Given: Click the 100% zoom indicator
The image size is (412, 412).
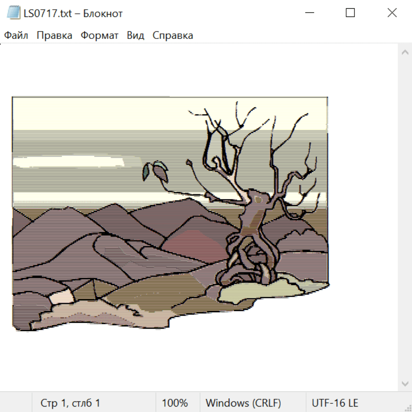Looking at the screenshot, I should pyautogui.click(x=175, y=403).
